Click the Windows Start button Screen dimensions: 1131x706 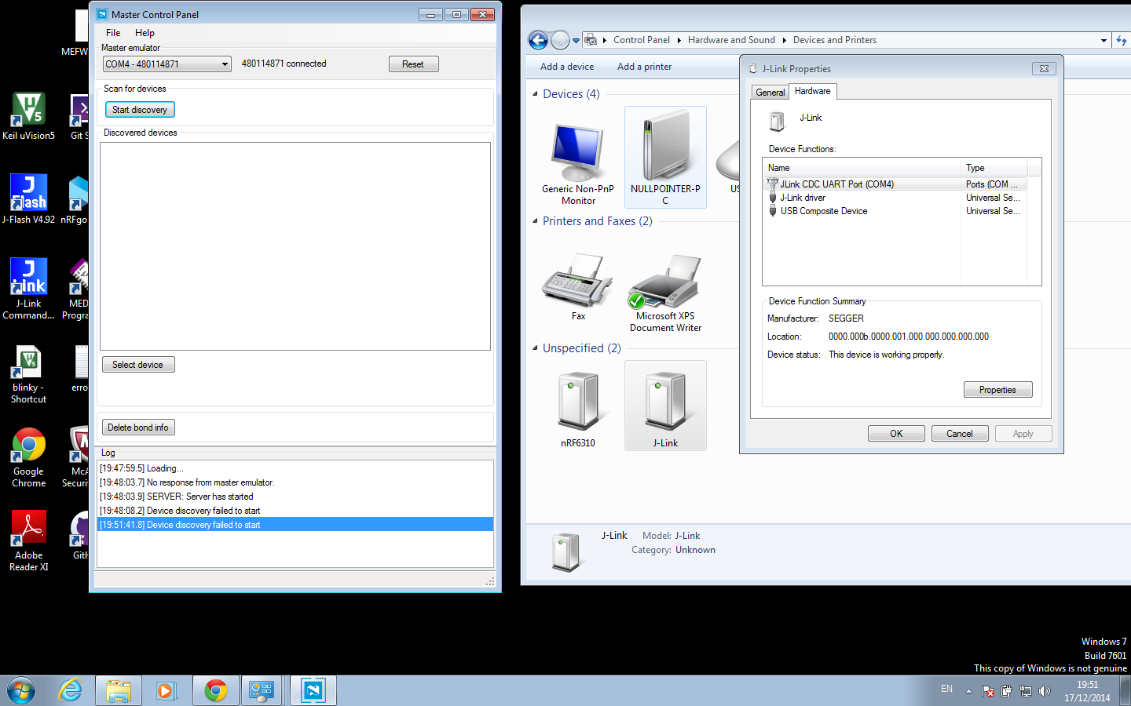21,690
